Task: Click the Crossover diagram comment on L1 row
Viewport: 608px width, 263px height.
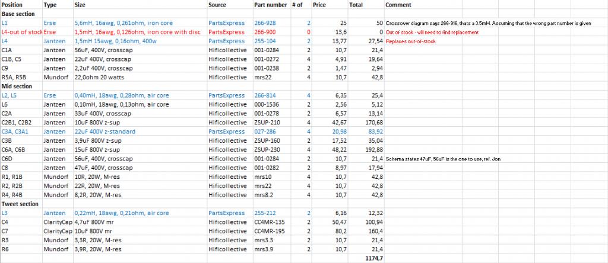Action: tap(488, 23)
